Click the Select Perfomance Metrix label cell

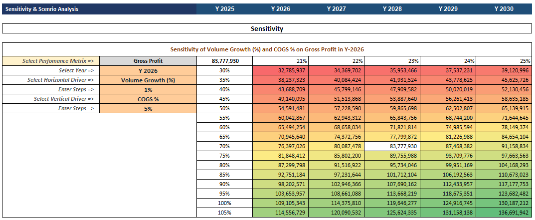click(51, 61)
